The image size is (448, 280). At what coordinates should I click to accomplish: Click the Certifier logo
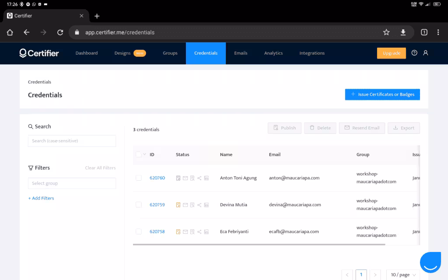click(39, 53)
